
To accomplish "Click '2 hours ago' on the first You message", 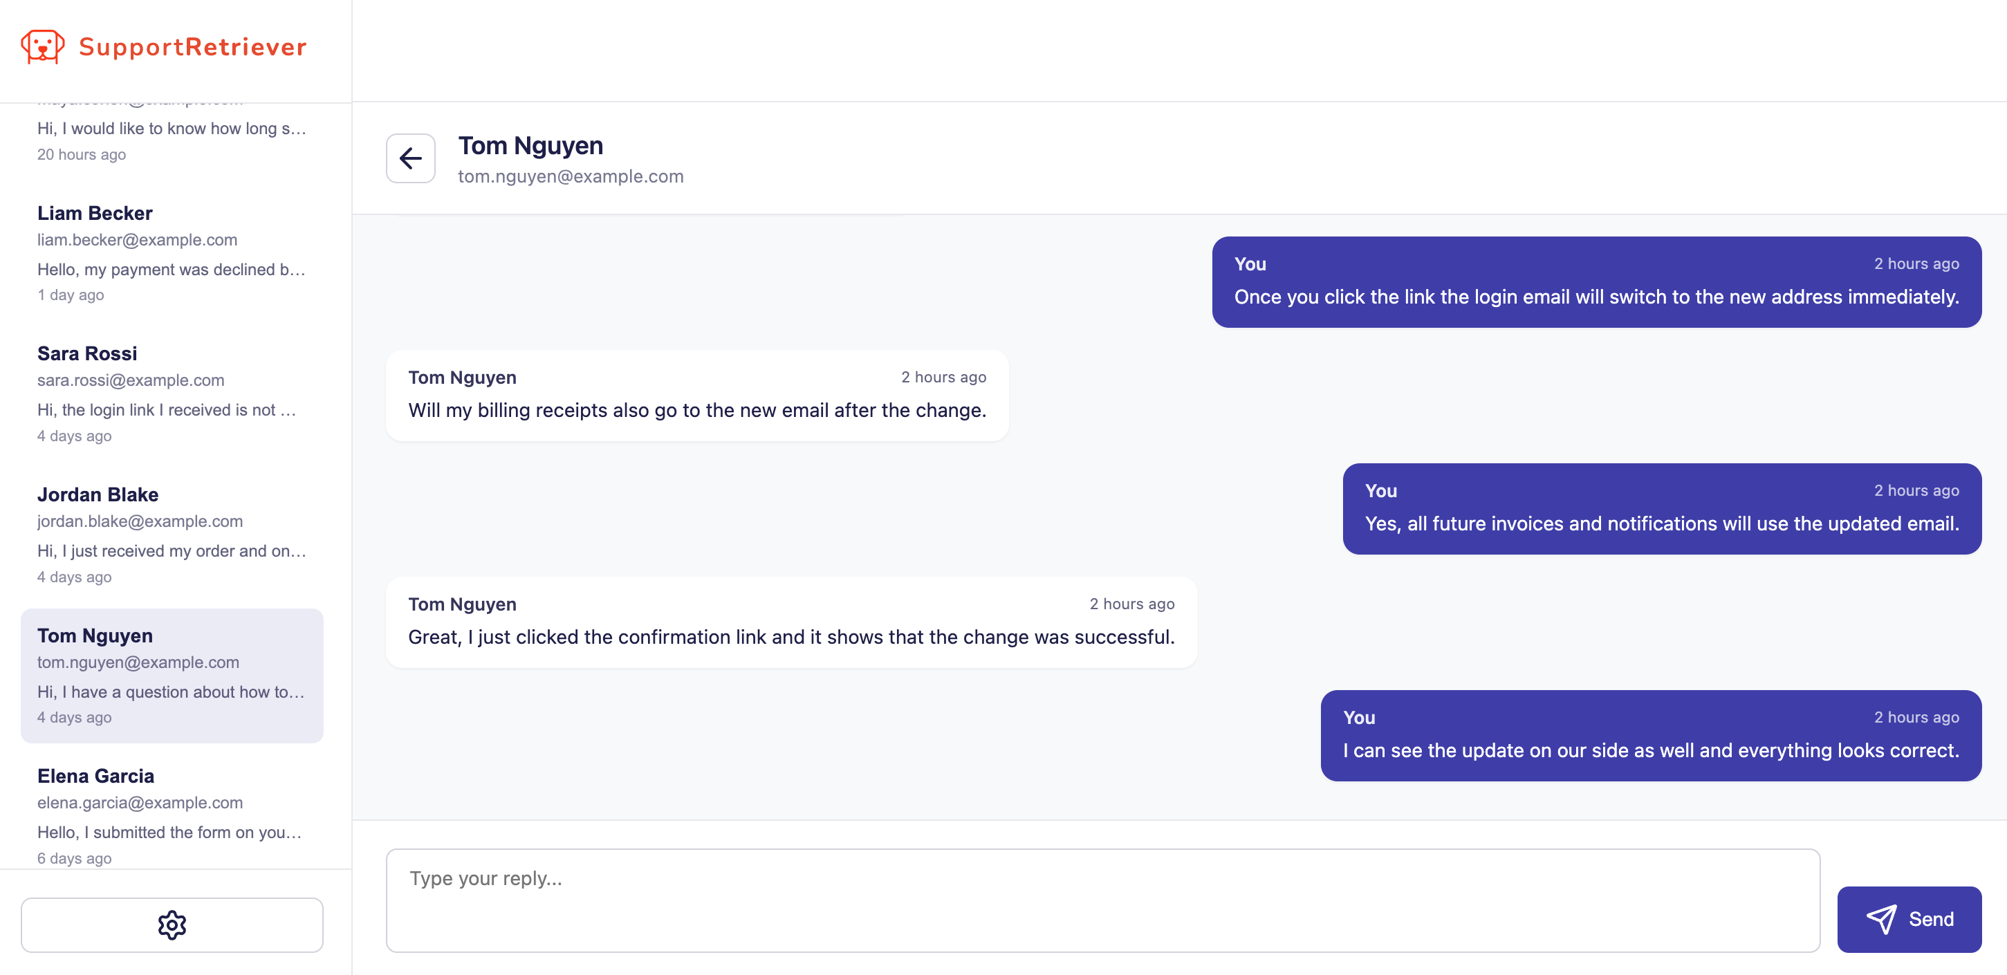I will (x=1917, y=264).
